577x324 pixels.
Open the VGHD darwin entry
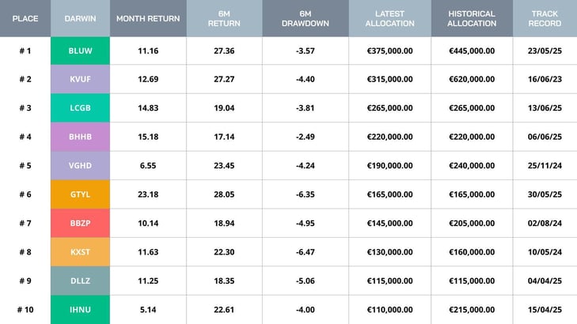pos(80,166)
